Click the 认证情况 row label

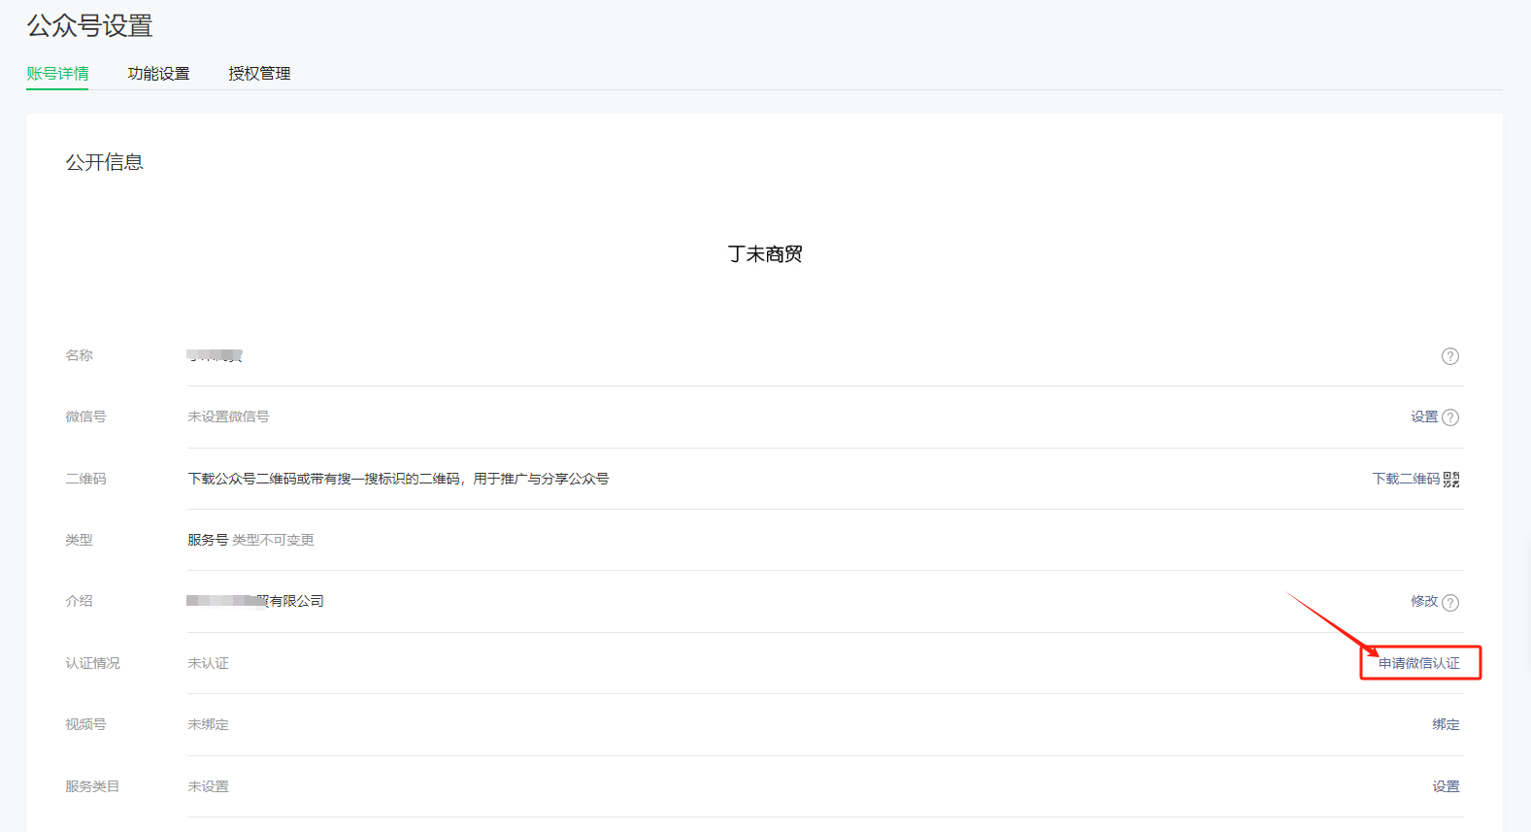92,663
